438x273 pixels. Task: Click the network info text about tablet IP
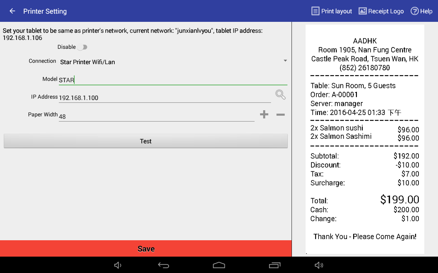click(133, 34)
